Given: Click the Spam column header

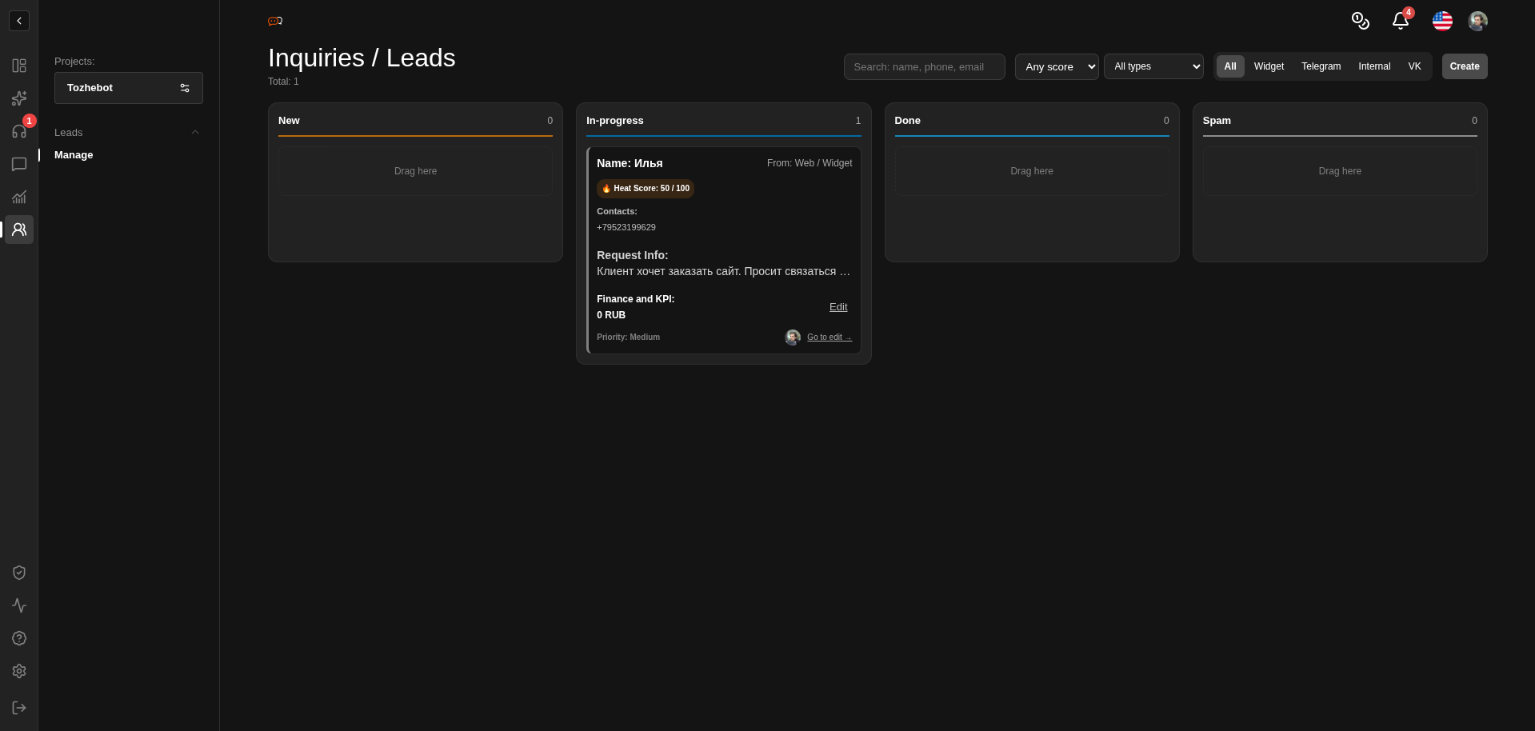Looking at the screenshot, I should tap(1217, 121).
